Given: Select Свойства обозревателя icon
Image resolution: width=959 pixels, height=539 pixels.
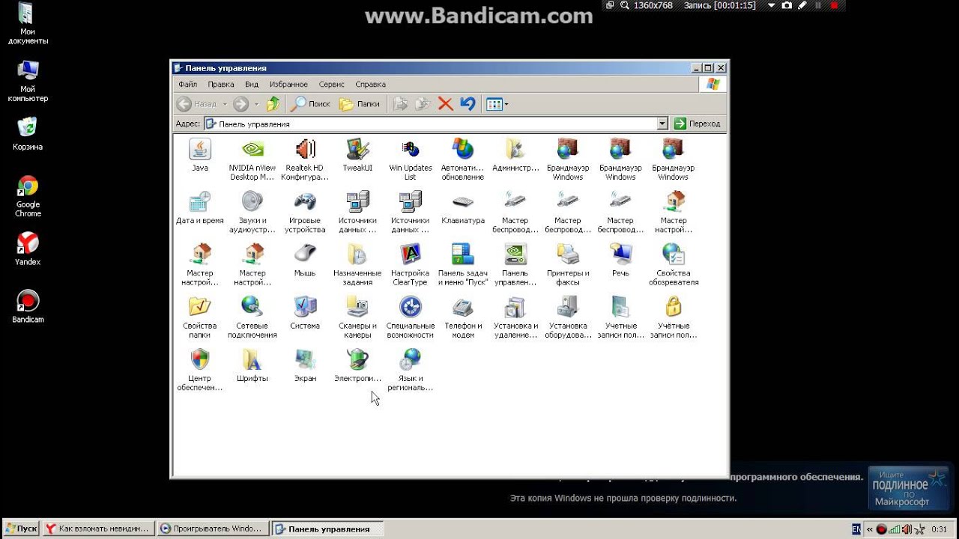Looking at the screenshot, I should (673, 264).
